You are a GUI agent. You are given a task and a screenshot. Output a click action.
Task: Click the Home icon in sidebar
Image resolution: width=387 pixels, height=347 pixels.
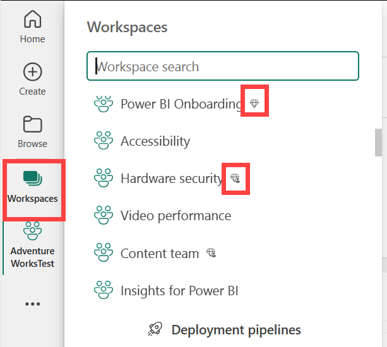(x=32, y=21)
